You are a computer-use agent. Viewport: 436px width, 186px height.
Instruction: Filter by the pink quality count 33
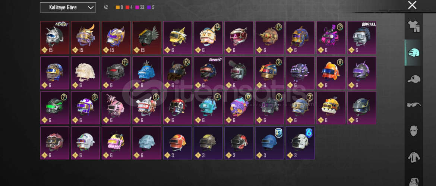[140, 7]
